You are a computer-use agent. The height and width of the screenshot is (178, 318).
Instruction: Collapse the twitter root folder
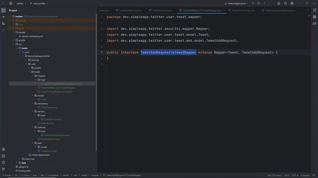(10, 16)
